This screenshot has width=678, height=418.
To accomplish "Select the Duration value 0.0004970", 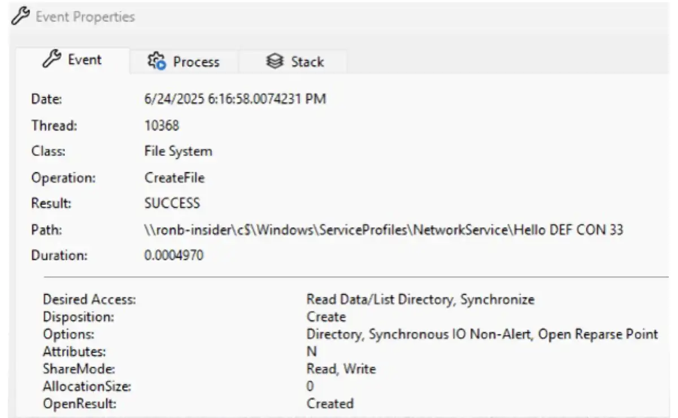I will [x=174, y=255].
